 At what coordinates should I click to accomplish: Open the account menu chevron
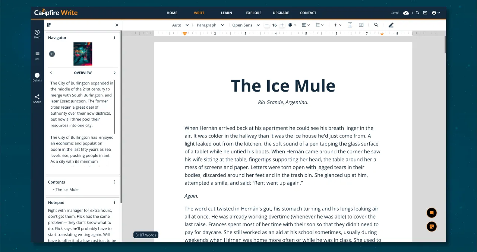click(x=439, y=12)
